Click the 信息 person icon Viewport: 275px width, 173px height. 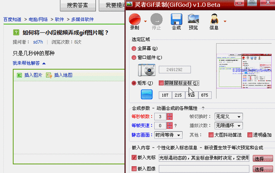[214, 19]
